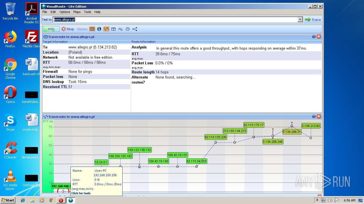
Task: Open Recycle Bin desktop icon
Action: coord(10,11)
